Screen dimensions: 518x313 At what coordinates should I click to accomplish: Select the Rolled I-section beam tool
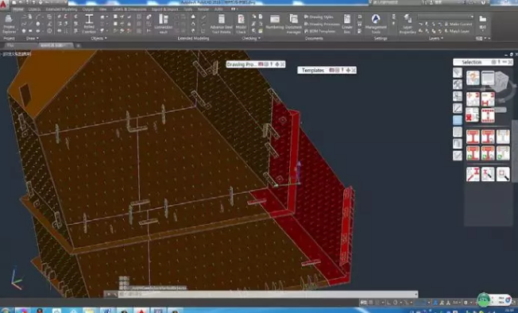click(89, 24)
